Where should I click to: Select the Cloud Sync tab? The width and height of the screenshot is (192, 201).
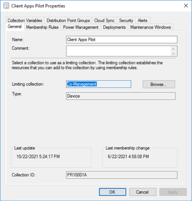tap(104, 20)
